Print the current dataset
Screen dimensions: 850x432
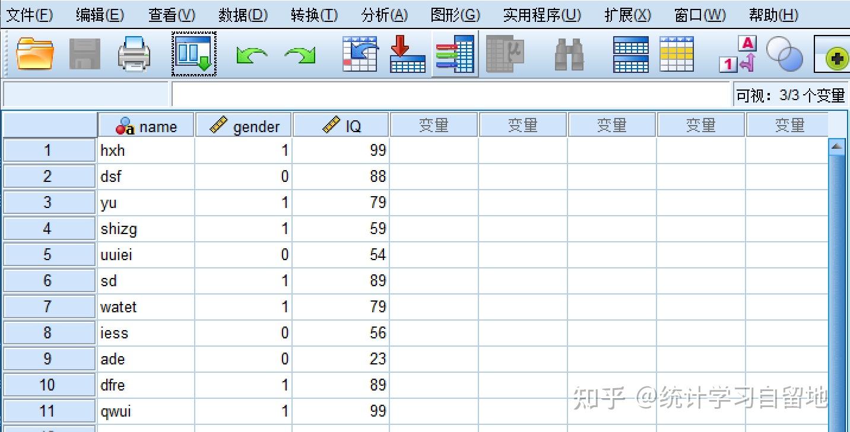134,55
